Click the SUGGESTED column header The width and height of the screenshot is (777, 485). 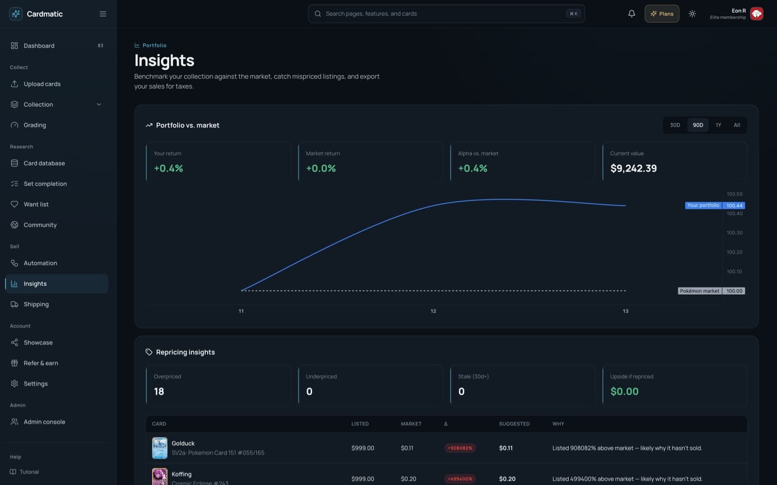coord(514,424)
